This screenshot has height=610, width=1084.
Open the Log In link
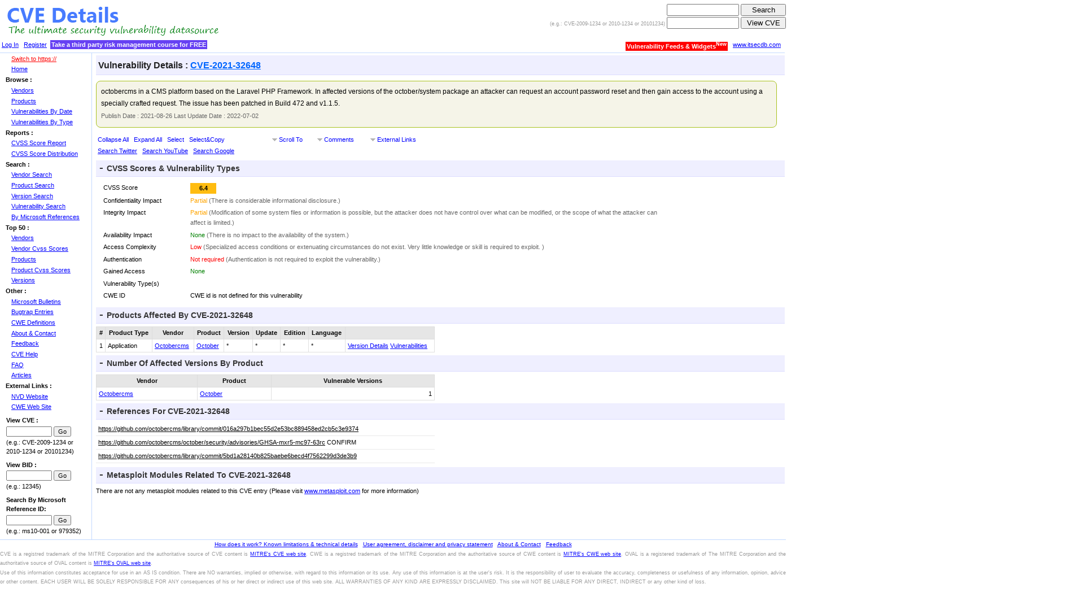(10, 45)
